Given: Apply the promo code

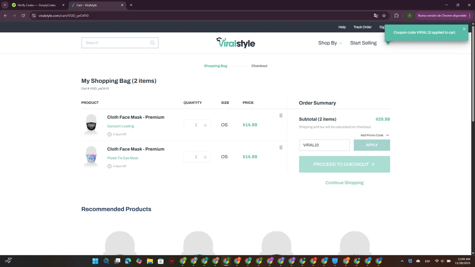Looking at the screenshot, I should [372, 145].
